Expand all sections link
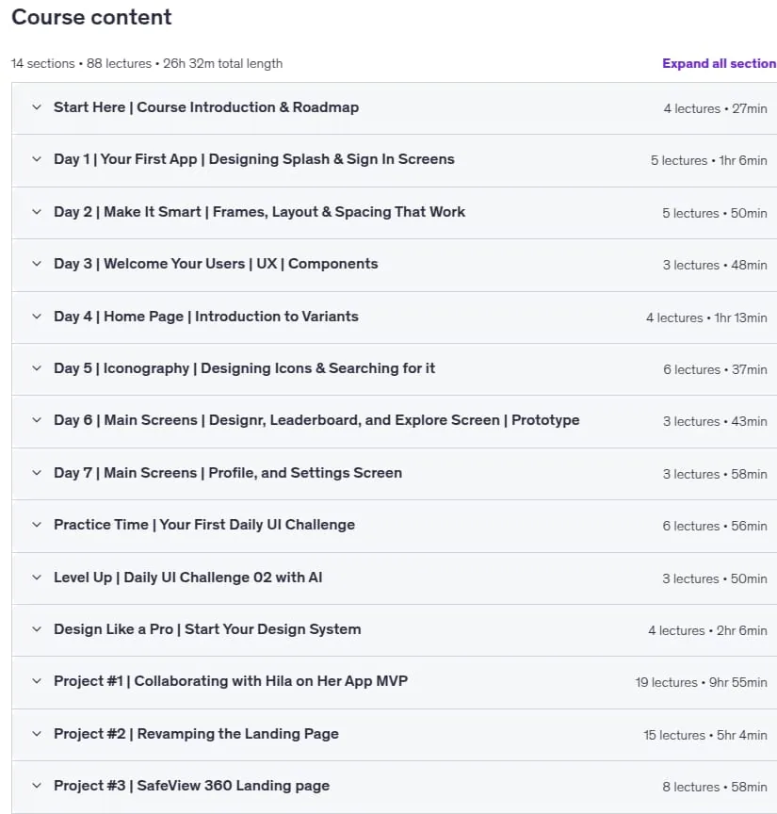The width and height of the screenshot is (777, 814). (719, 63)
